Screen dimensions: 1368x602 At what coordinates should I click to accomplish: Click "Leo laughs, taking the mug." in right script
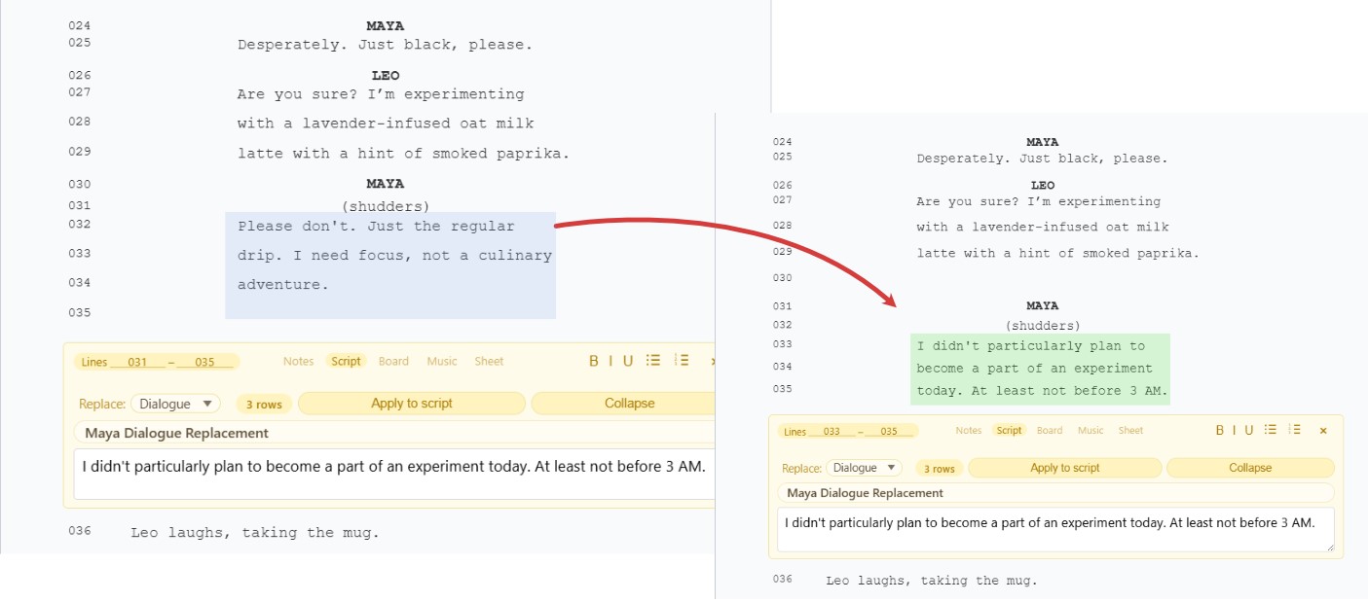(932, 581)
